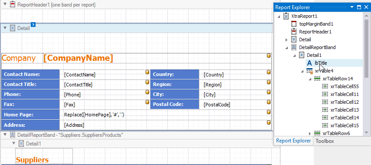Viewport: 371px width, 165px height.
Task: Select xrTableCell12 in Report Explorer
Action: coord(345,102)
